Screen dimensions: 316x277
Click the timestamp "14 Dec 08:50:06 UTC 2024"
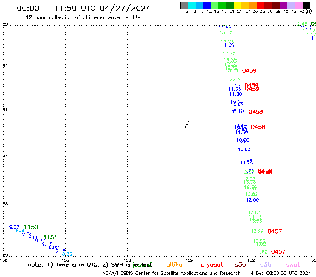point(279,273)
